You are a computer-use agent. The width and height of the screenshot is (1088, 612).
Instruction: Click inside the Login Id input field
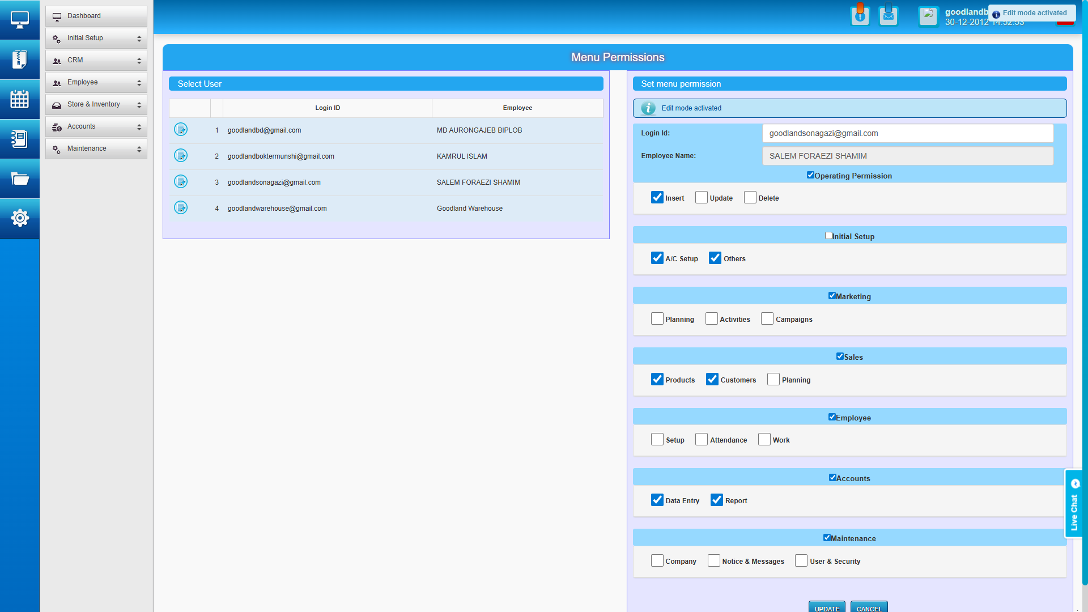[x=907, y=133]
